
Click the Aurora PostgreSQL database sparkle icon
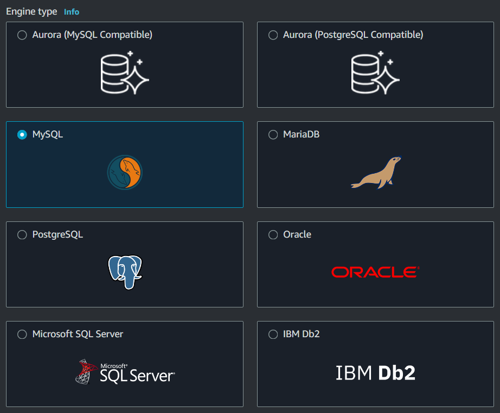coord(375,73)
